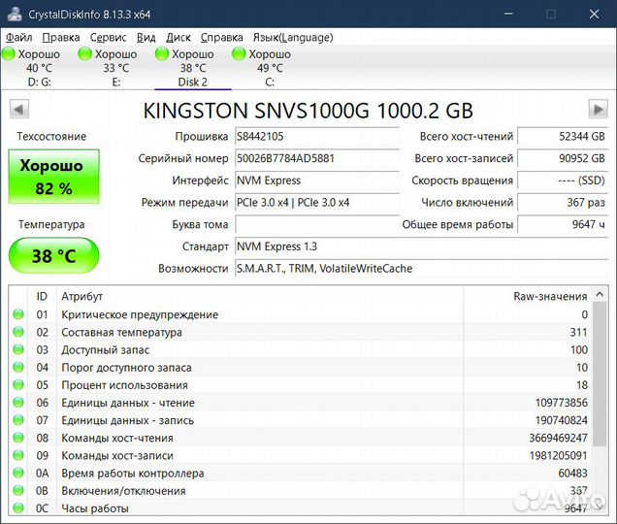This screenshot has width=617, height=524.
Task: Open the Диск menu
Action: pos(179,38)
